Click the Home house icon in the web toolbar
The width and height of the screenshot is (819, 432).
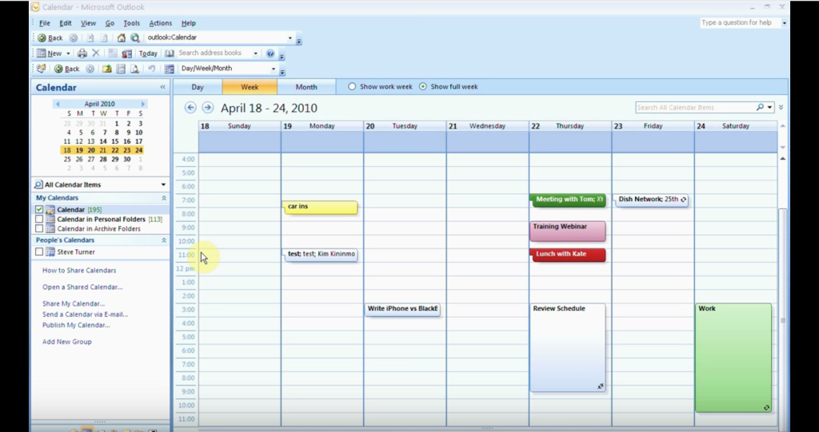(x=122, y=38)
